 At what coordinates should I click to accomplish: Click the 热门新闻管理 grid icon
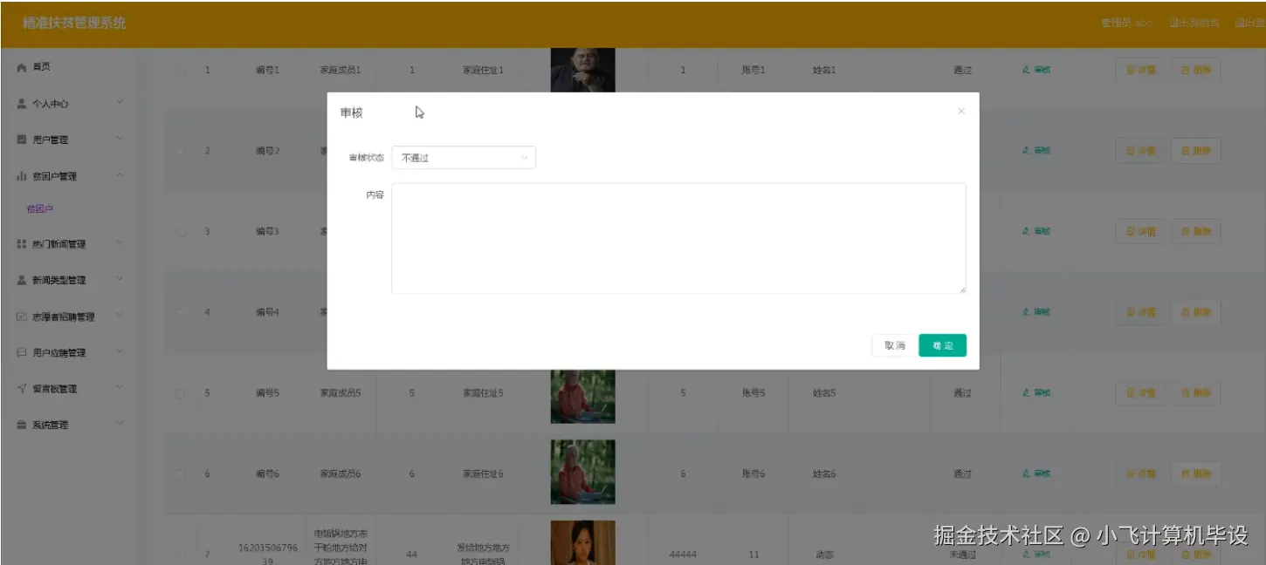[22, 244]
